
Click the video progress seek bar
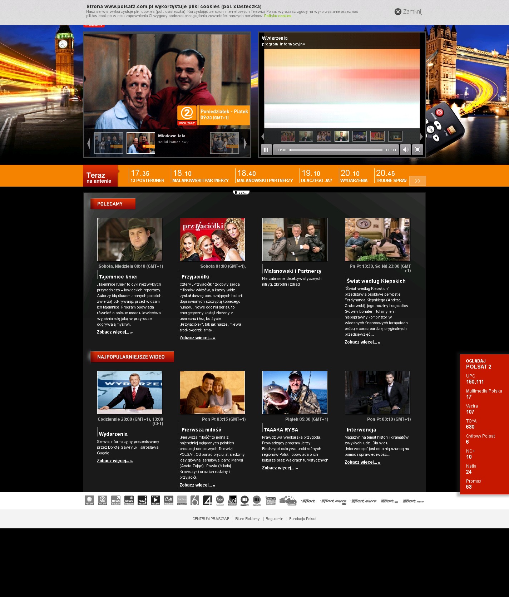pyautogui.click(x=336, y=150)
